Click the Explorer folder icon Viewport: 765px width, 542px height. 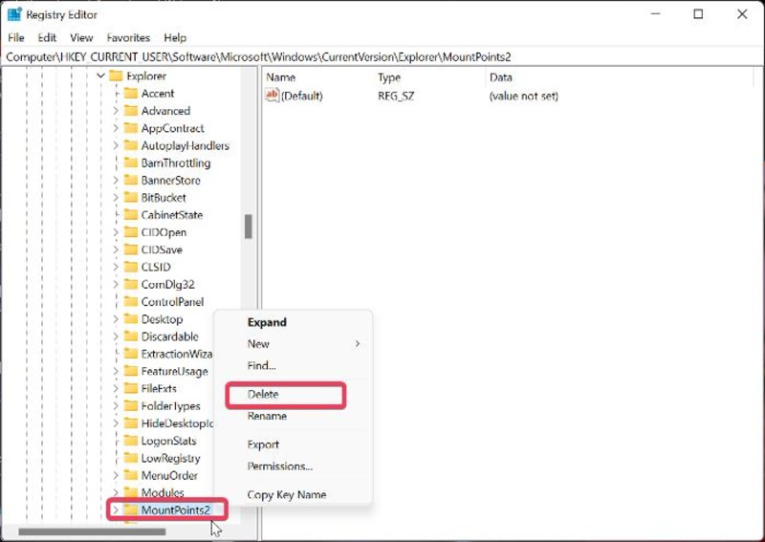tap(116, 76)
